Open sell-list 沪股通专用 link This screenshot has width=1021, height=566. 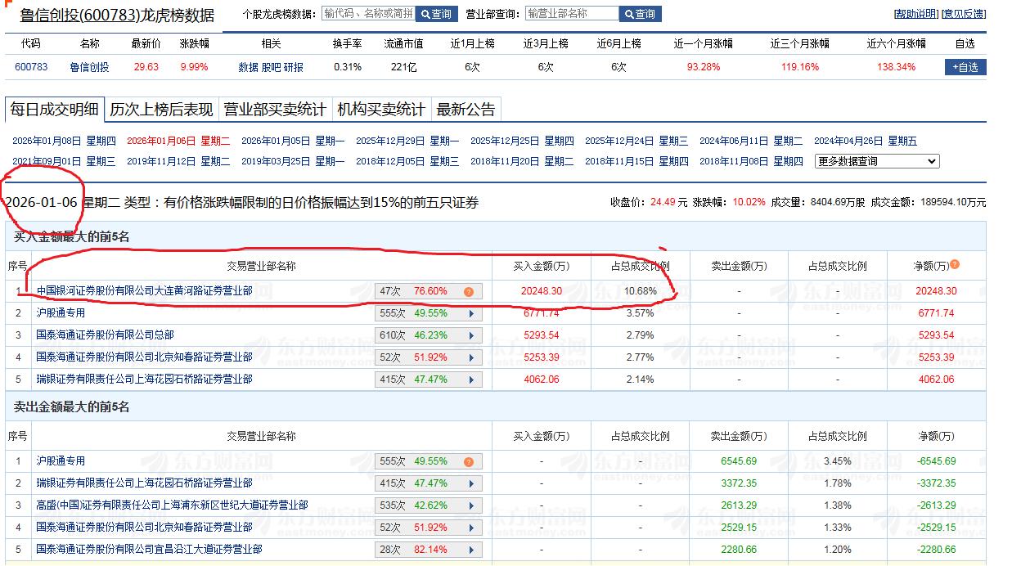[x=61, y=460]
